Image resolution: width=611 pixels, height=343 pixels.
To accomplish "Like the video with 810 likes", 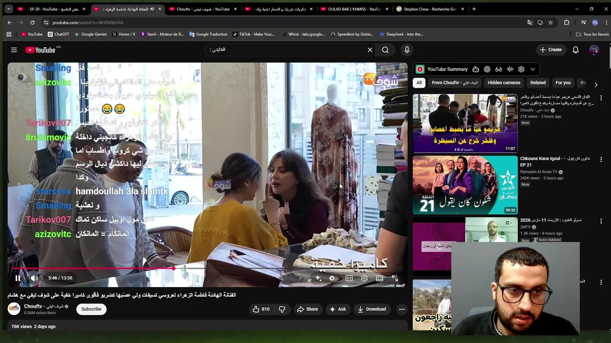I will pos(261,309).
